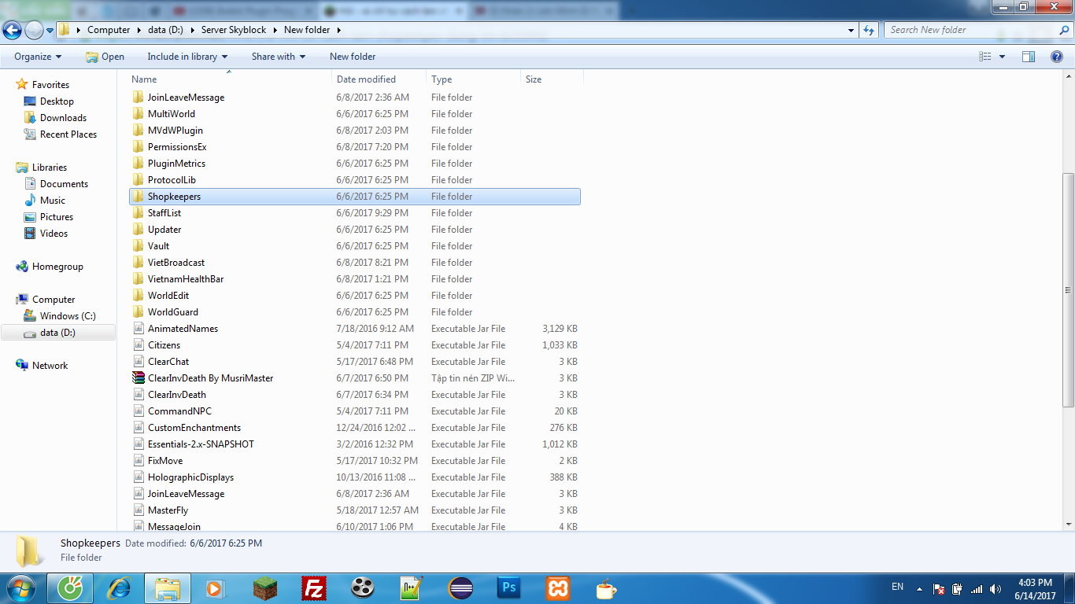Select the PermissionsEx folder

tap(177, 147)
